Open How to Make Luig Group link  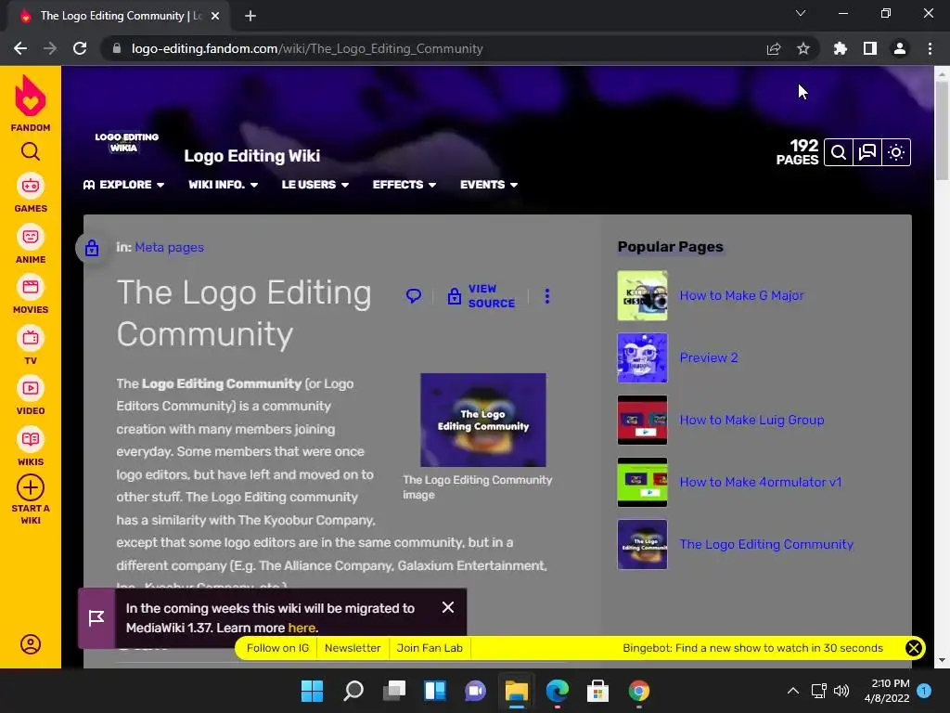pos(751,420)
